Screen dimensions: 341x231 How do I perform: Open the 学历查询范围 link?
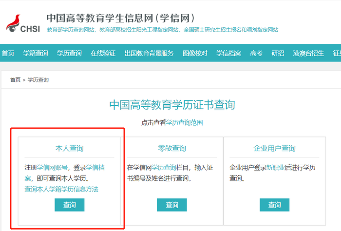pos(184,122)
